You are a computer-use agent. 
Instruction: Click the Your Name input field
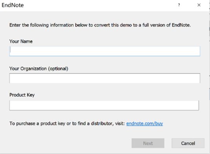(105, 51)
